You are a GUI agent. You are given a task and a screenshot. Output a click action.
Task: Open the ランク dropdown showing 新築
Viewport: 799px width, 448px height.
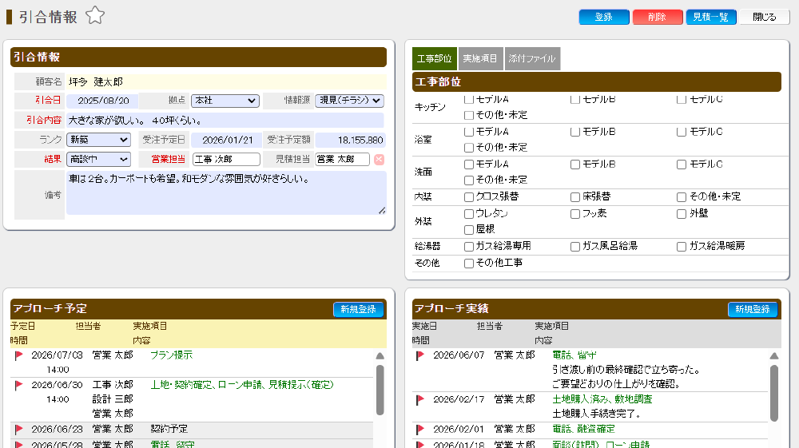pyautogui.click(x=98, y=140)
